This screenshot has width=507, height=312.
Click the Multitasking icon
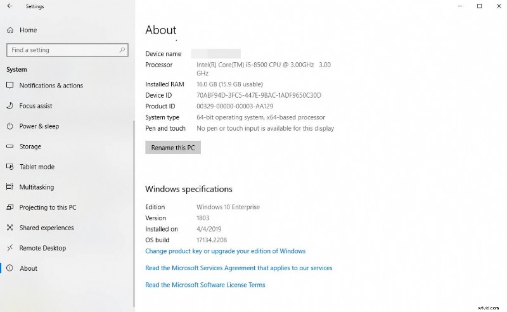click(x=10, y=187)
